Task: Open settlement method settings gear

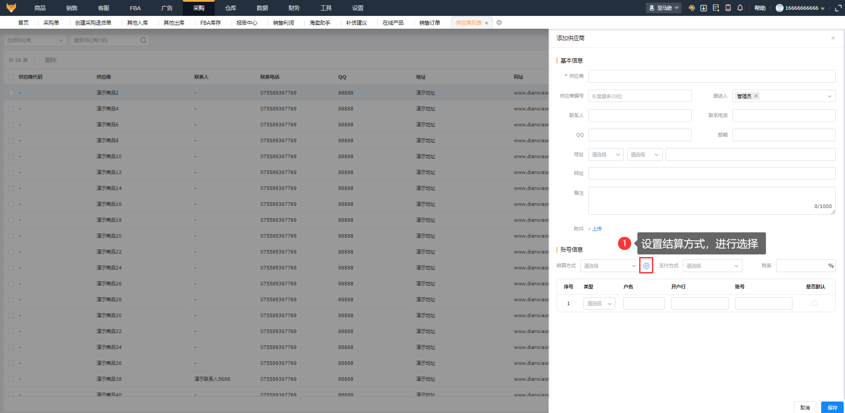Action: tap(646, 266)
